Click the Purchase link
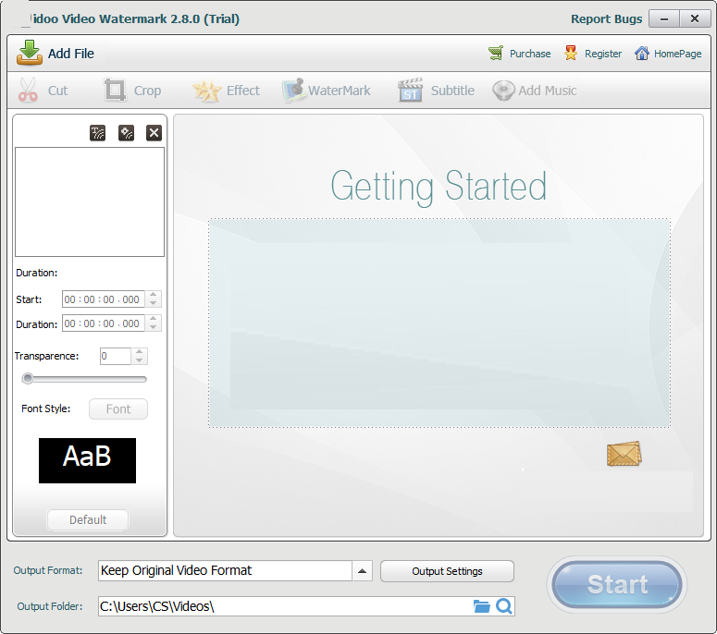The image size is (717, 634). [x=529, y=54]
